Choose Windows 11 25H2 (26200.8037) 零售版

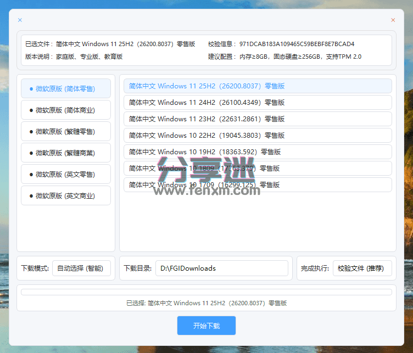tap(258, 86)
